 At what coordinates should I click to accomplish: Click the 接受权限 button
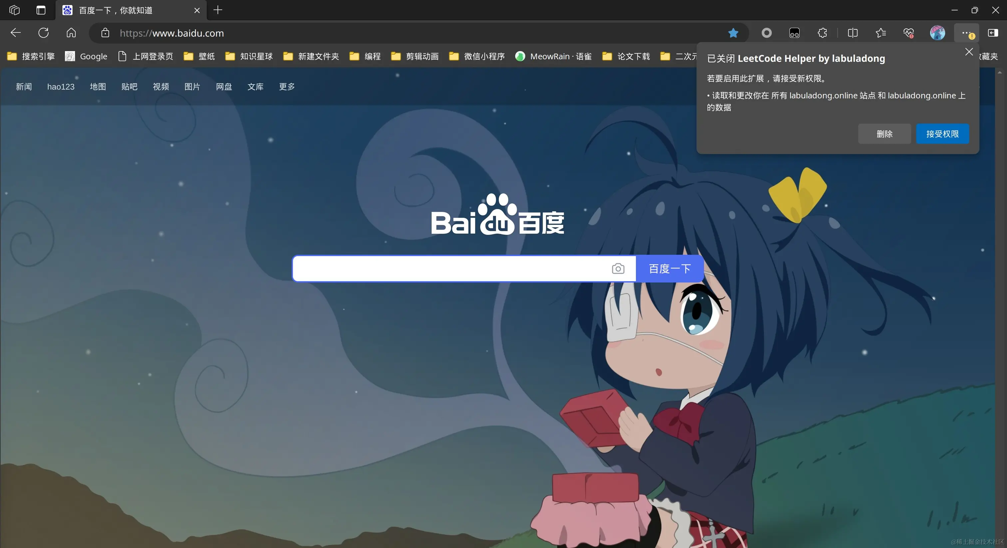pos(942,134)
